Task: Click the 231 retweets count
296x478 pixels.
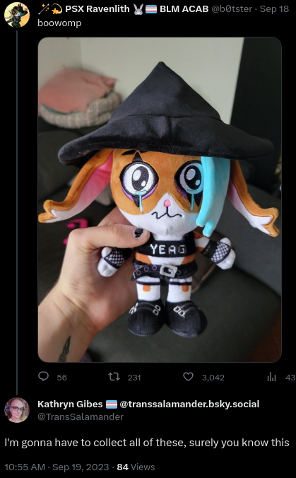Action: click(134, 378)
